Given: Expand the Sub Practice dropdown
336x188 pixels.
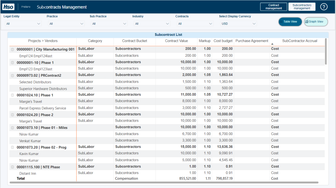Looking at the screenshot, I should pyautogui.click(x=109, y=24).
